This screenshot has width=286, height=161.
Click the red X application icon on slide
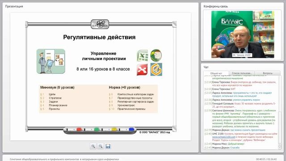tap(142, 70)
